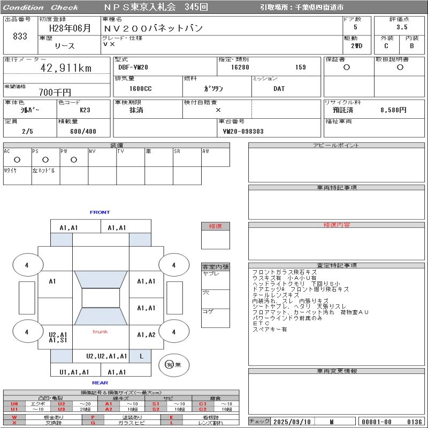This screenshot has width=428, height=428.
Task: Click the 取扱説明書 circle indicator
Action: (400, 67)
